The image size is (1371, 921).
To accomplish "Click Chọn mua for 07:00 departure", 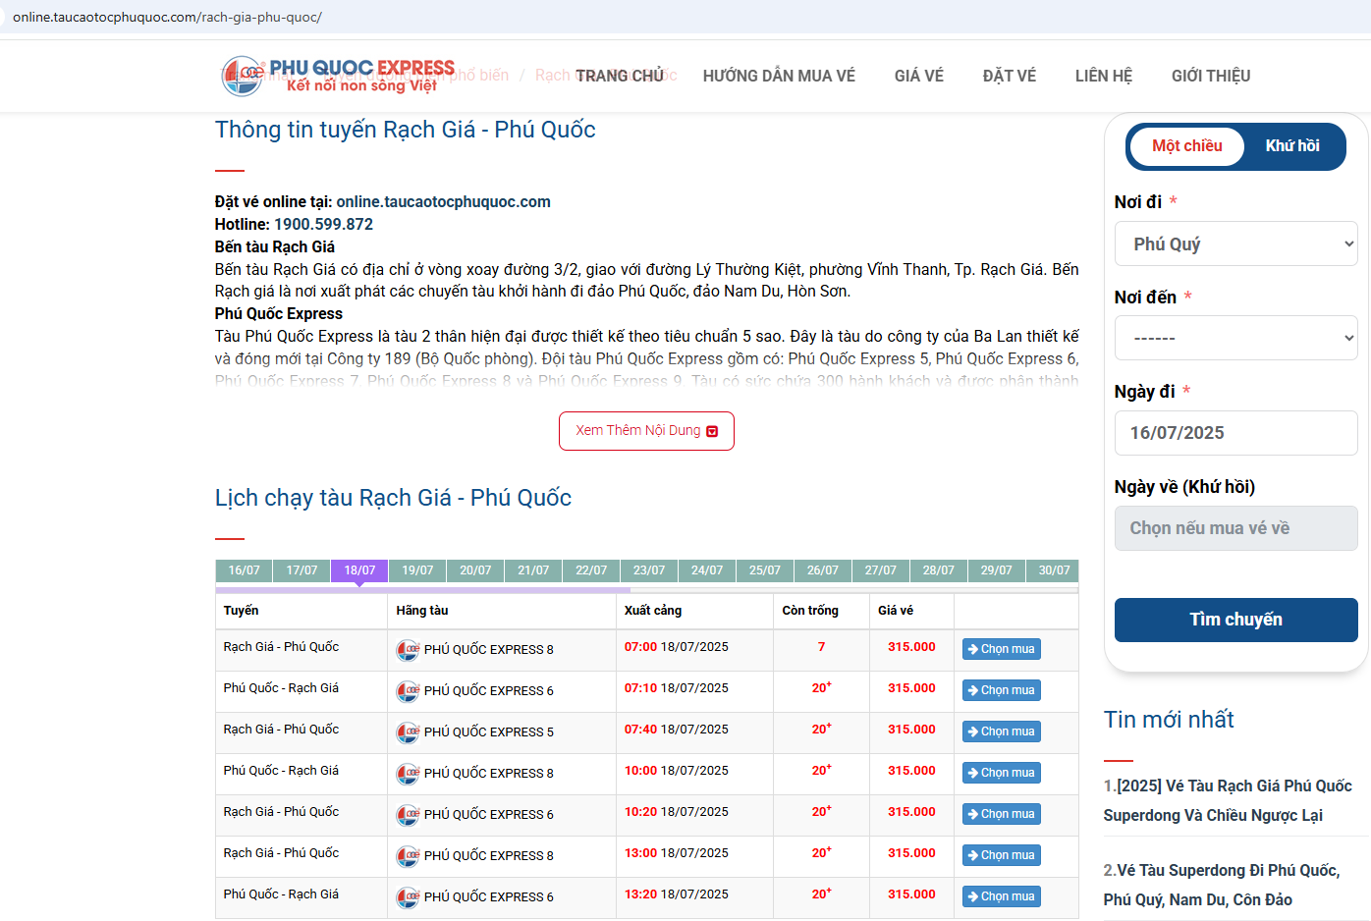I will (1001, 649).
